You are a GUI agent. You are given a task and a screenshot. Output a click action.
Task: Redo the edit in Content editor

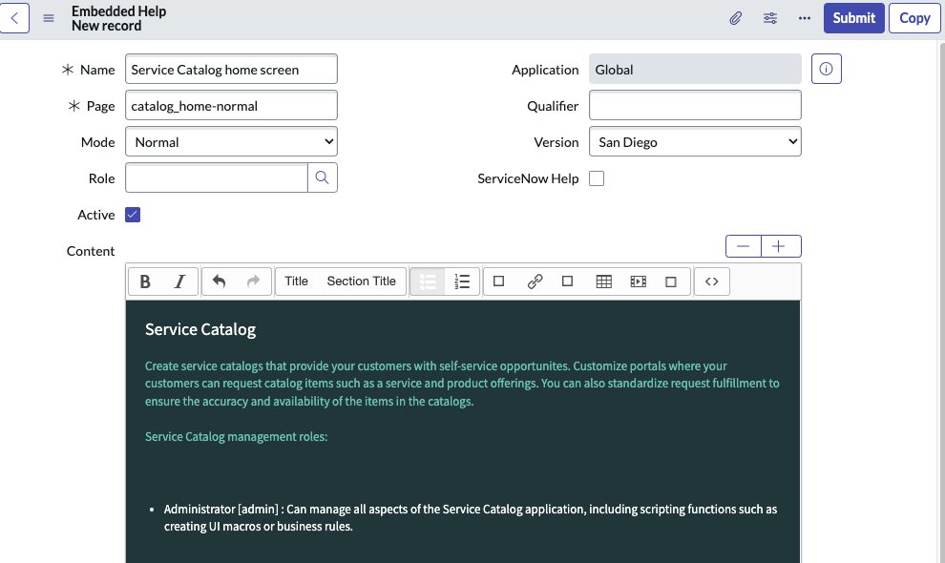click(254, 281)
